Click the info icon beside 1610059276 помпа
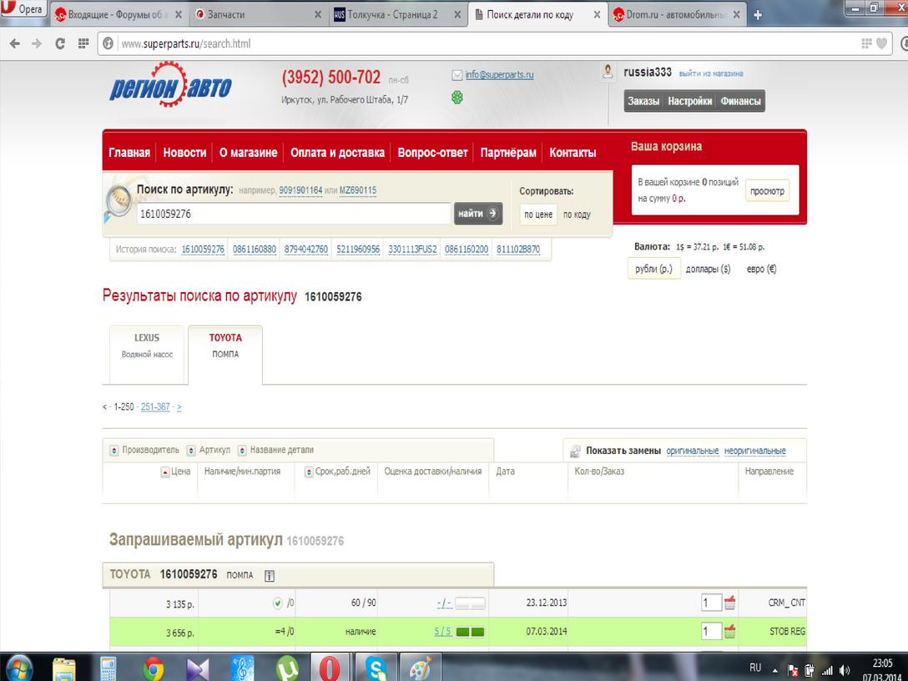The image size is (908, 681). tap(270, 576)
